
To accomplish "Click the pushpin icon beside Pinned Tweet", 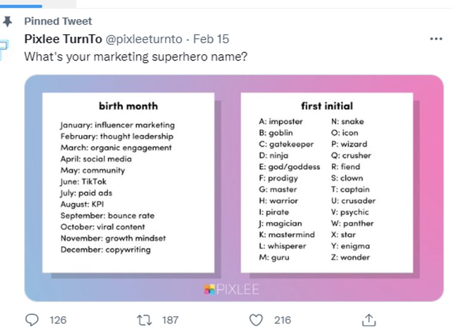I will tap(7, 21).
